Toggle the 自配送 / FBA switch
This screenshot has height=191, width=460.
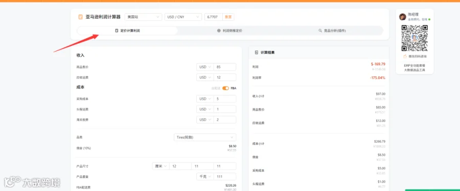click(225, 88)
